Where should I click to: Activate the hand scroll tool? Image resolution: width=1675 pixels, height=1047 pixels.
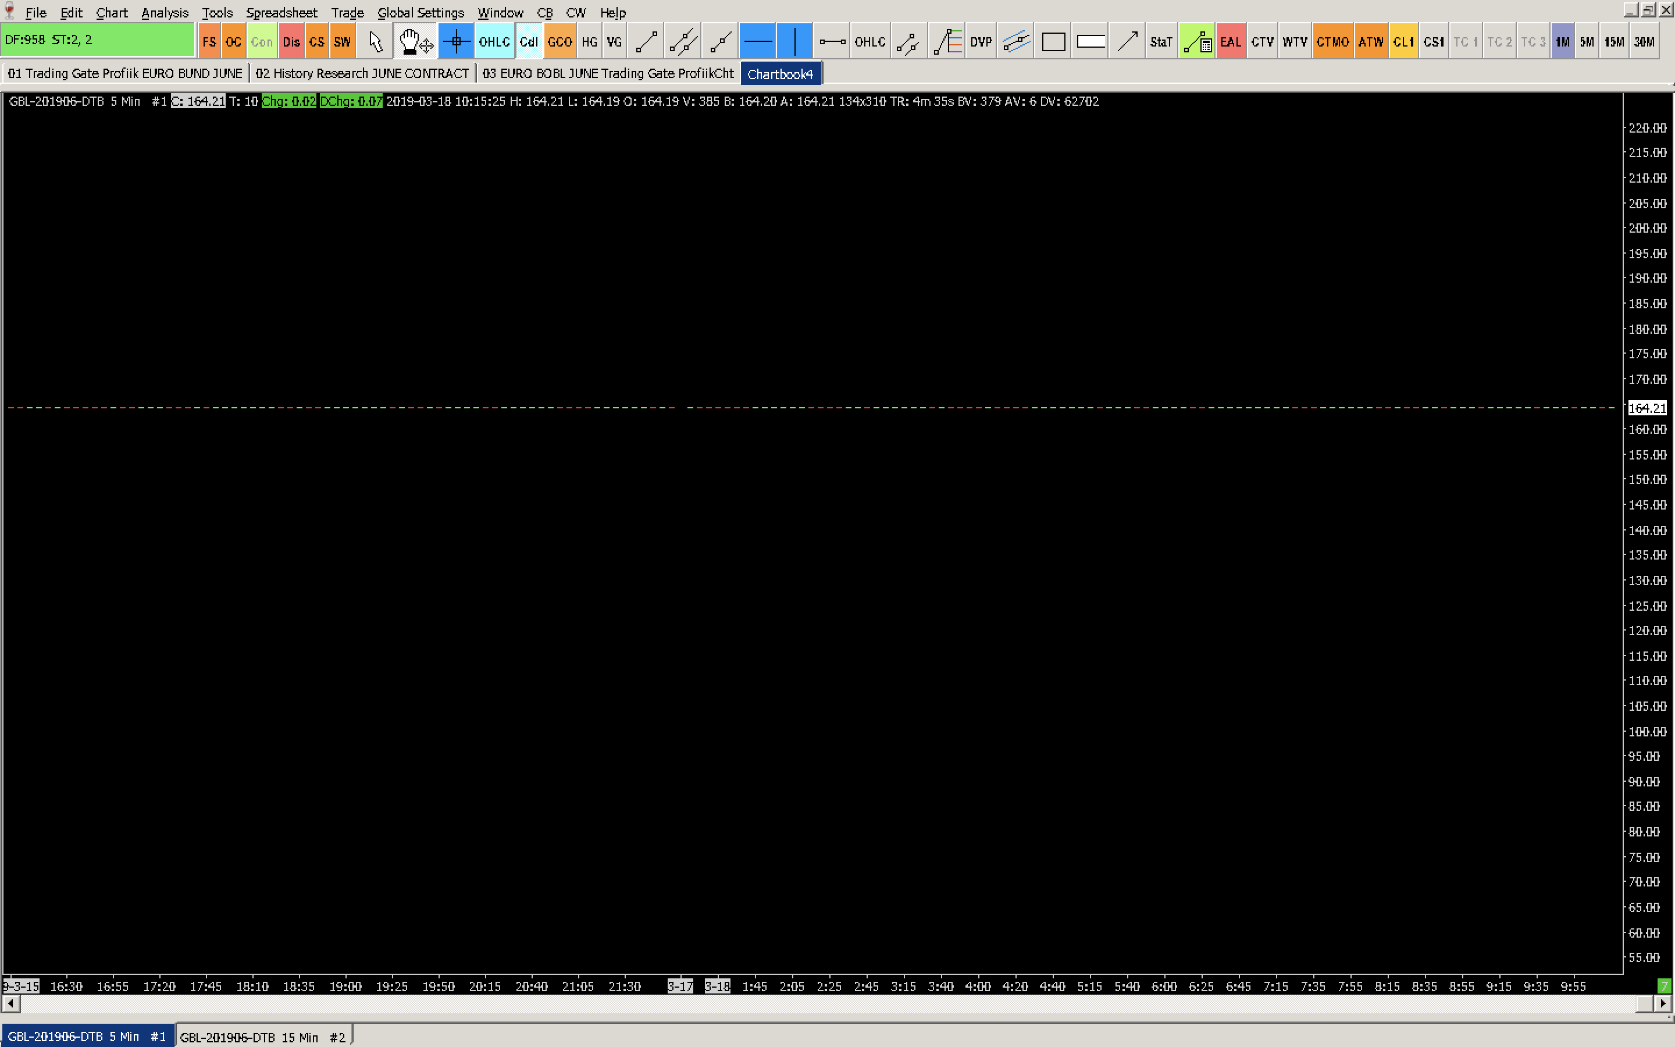415,41
